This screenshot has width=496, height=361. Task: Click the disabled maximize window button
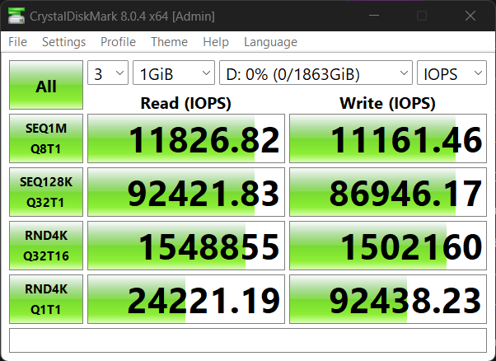pyautogui.click(x=422, y=16)
